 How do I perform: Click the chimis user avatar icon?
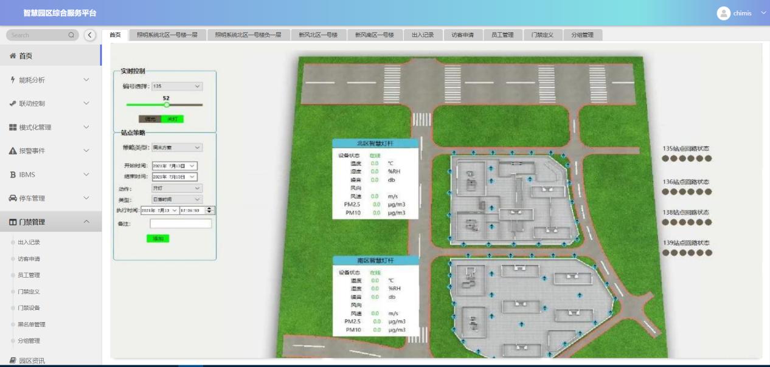tap(723, 13)
